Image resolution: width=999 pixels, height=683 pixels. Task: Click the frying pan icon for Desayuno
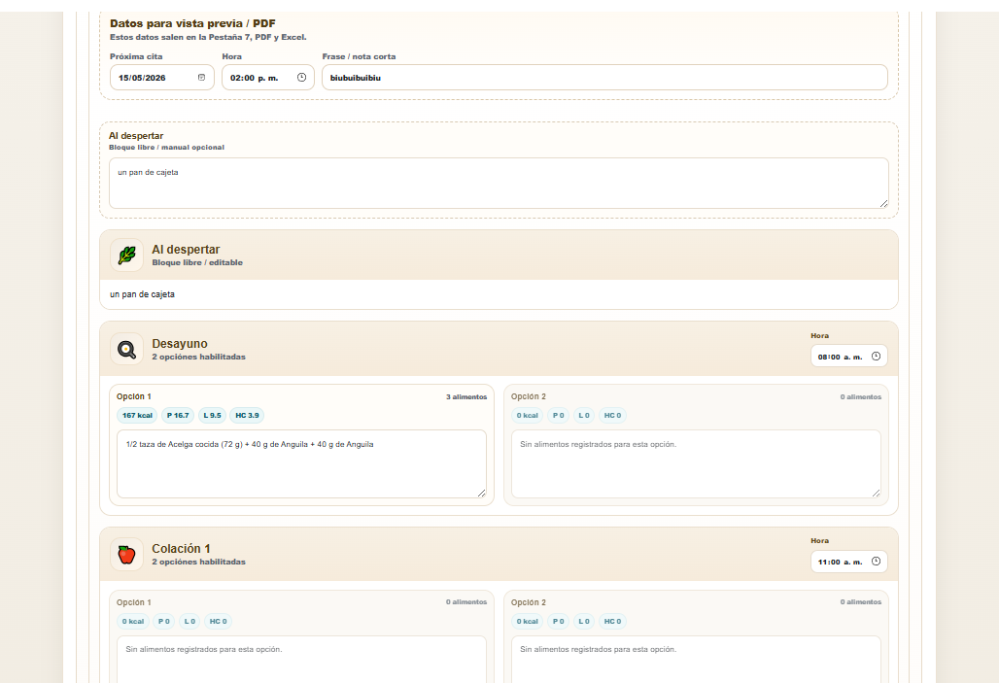[x=126, y=349]
